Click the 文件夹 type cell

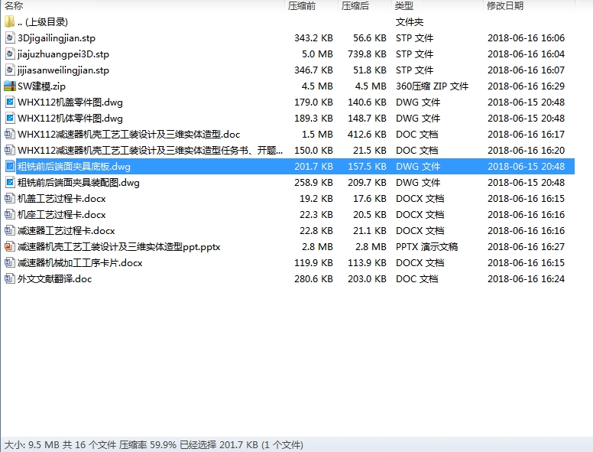[x=410, y=22]
